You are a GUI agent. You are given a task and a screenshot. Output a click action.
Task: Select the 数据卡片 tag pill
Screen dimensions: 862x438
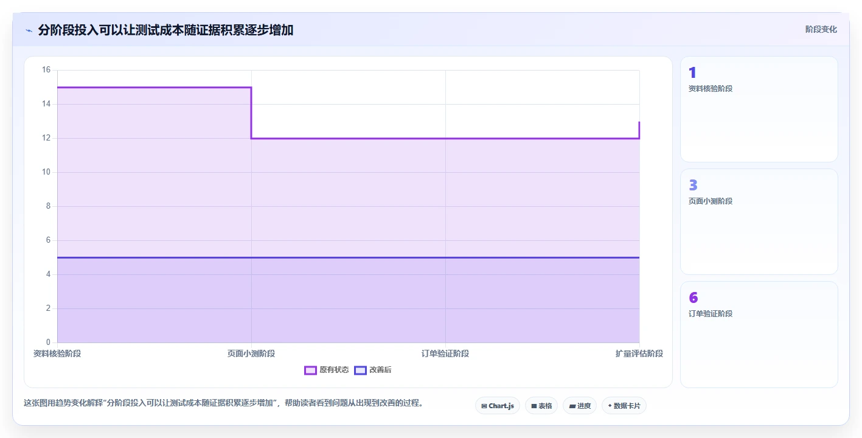[624, 406]
